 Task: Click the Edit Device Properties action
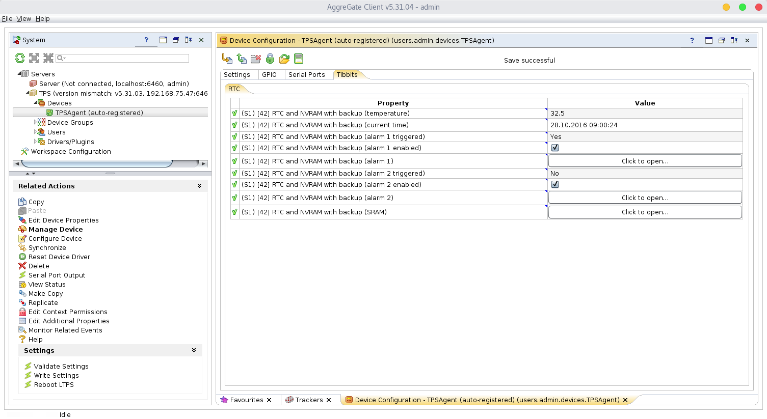click(x=59, y=220)
